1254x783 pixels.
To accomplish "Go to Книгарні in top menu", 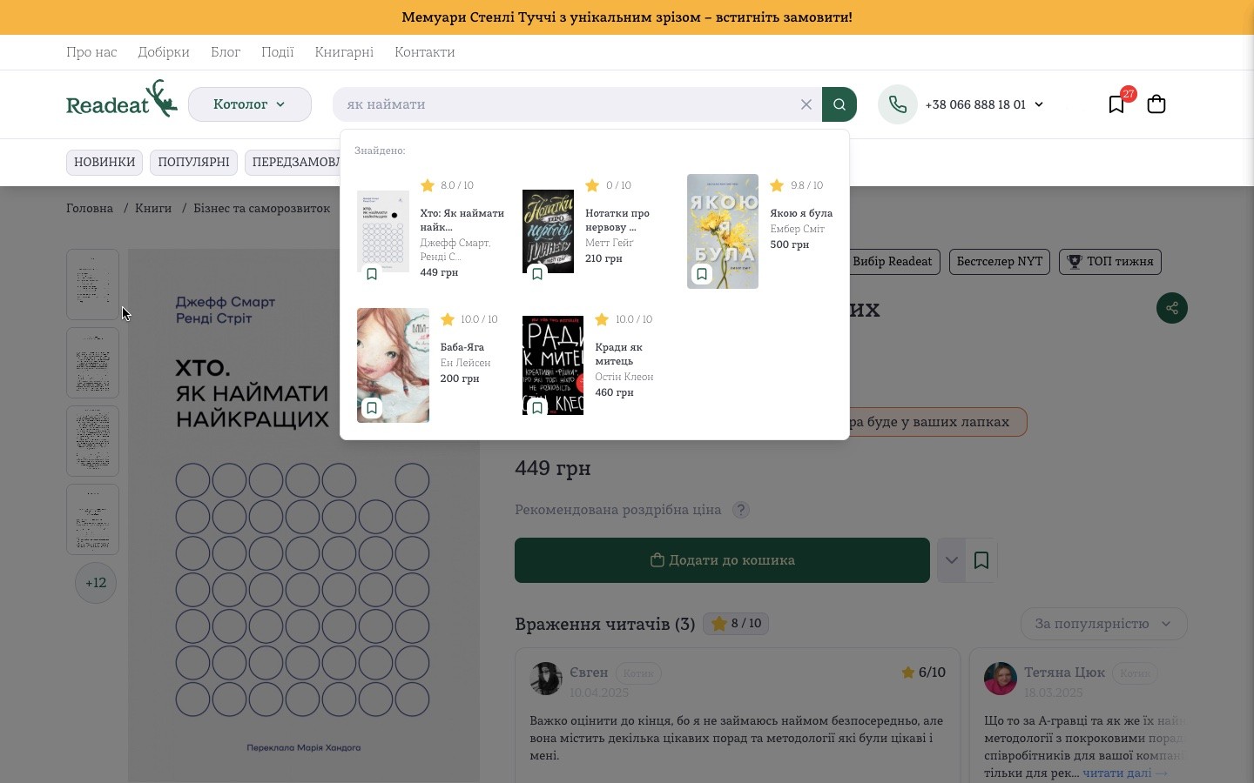I will (x=344, y=52).
